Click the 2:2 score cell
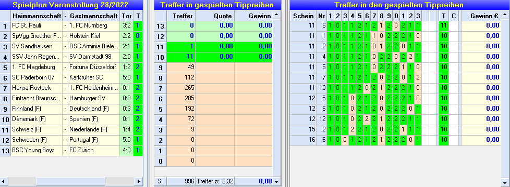 [127, 36]
